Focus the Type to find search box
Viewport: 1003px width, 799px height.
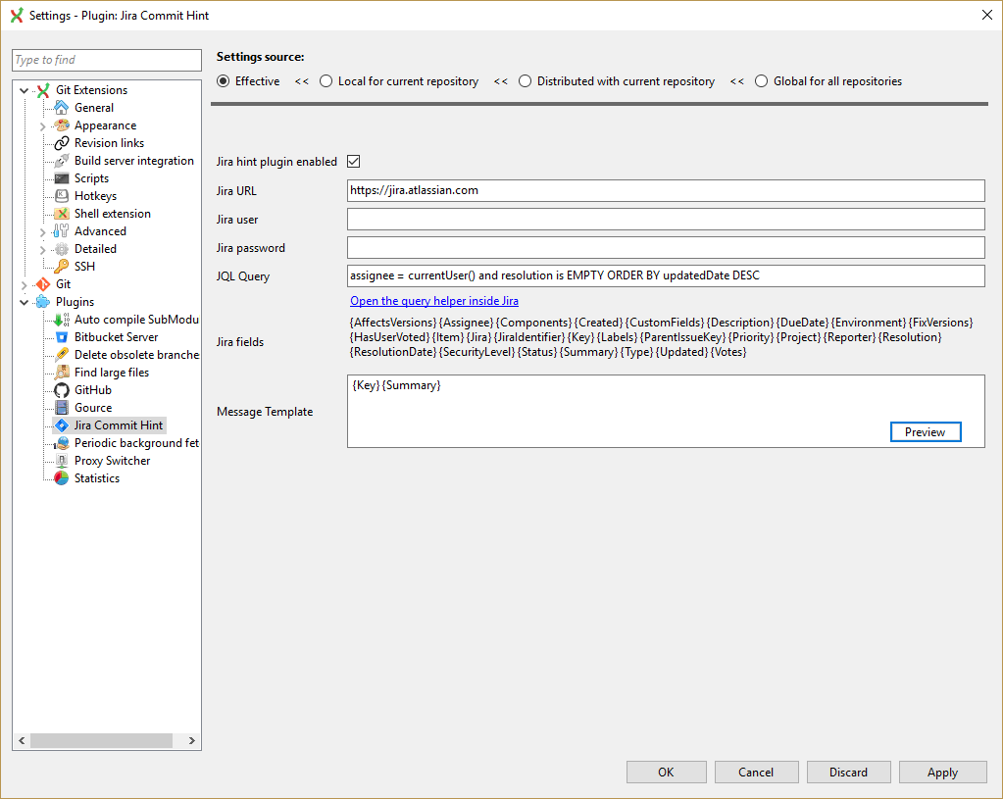point(107,60)
